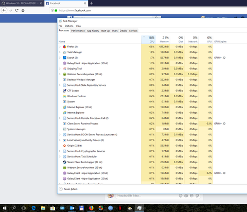Collapse view with Fewer details button
Image resolution: width=247 pixels, height=212 pixels.
coord(68,189)
